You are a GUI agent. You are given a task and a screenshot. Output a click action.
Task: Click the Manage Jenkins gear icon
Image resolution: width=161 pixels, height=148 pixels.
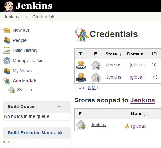(x=7, y=61)
